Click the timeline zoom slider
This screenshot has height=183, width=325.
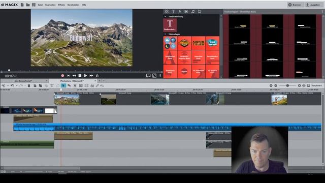pos(287,85)
